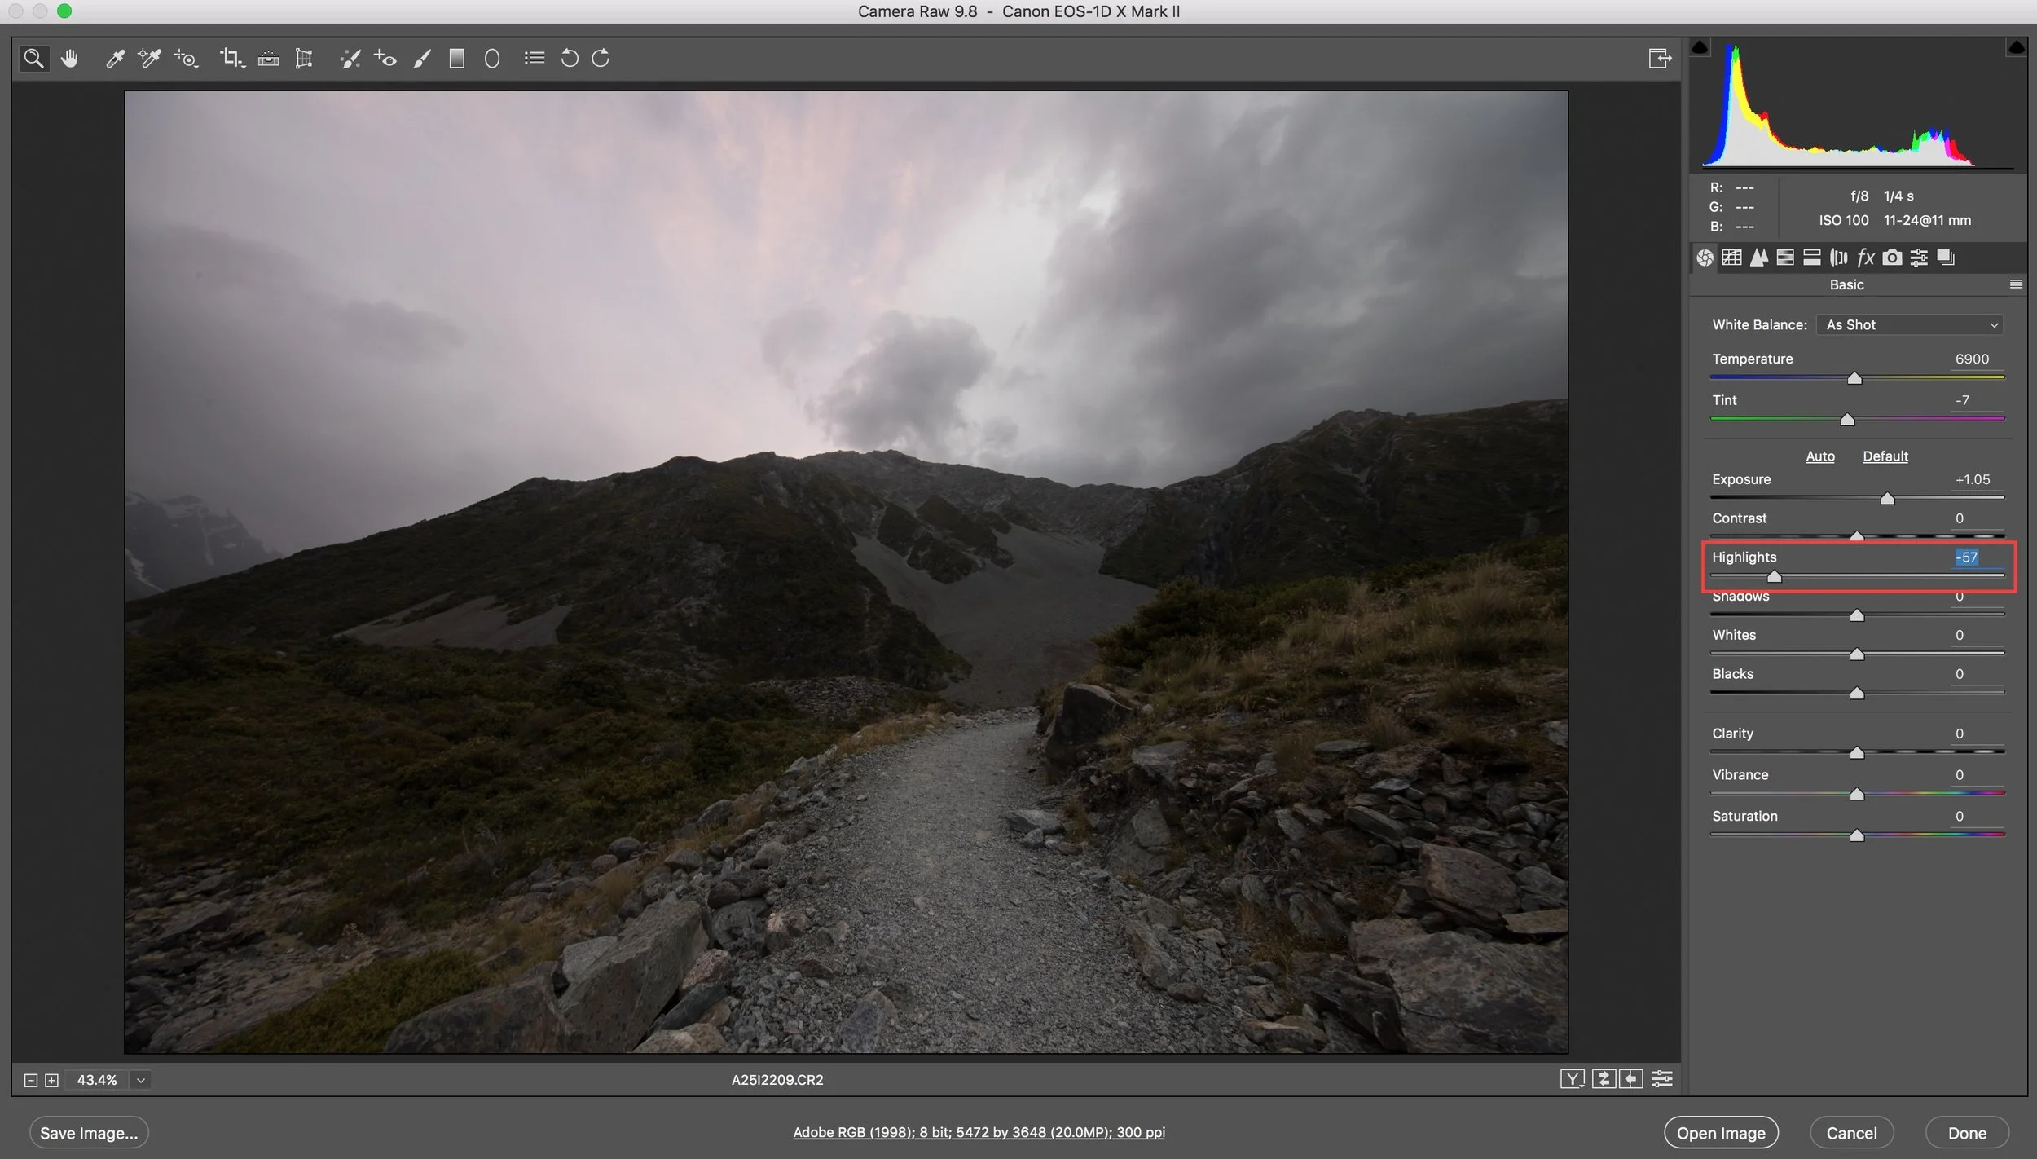
Task: Switch to the Detail tab
Action: point(1758,258)
